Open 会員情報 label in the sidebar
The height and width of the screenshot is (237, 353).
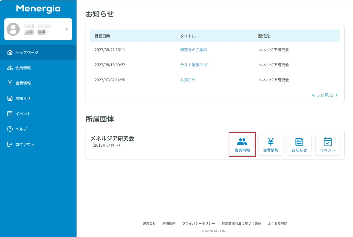[x=23, y=68]
